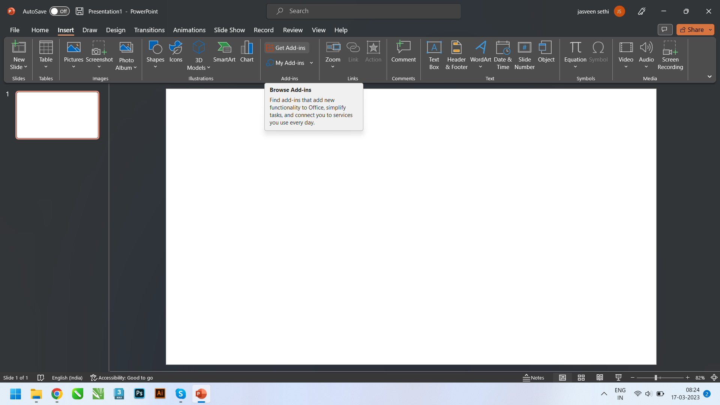Toggle the Notes pane
720x405 pixels.
click(533, 378)
